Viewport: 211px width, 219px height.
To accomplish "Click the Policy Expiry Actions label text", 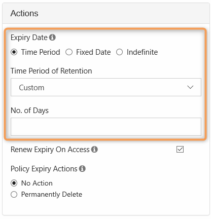I will click(44, 169).
